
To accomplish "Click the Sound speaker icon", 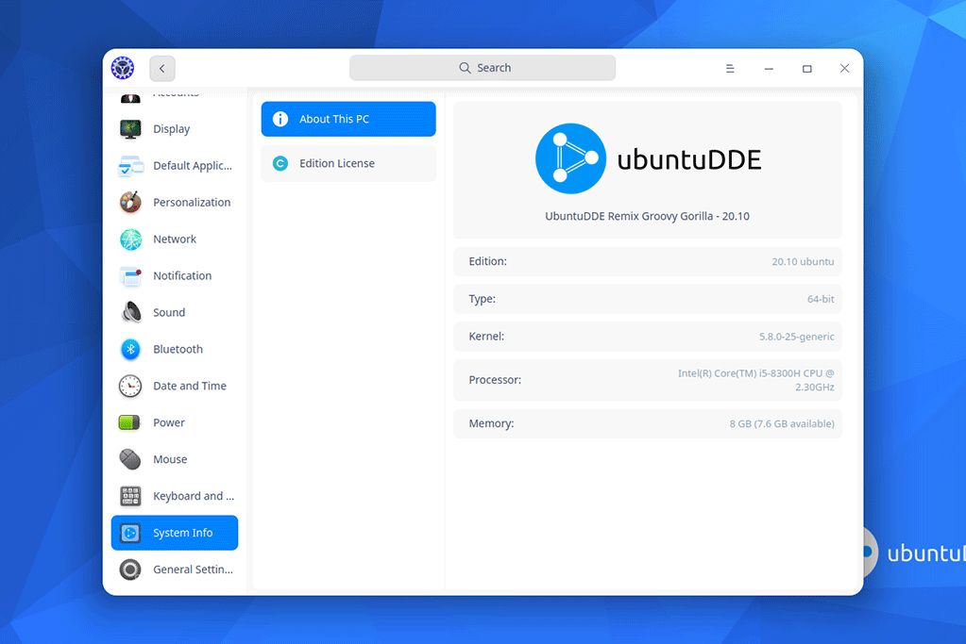I will 130,312.
